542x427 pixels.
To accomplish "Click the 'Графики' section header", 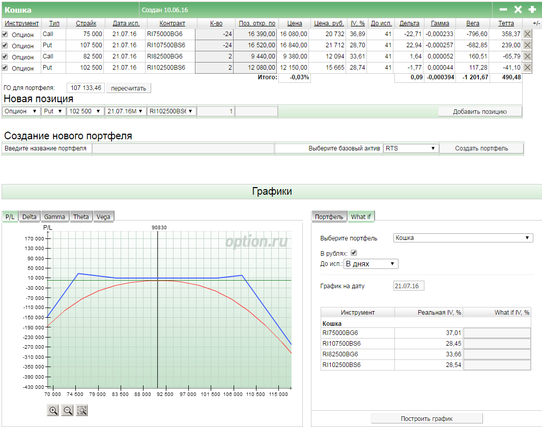I will (x=272, y=191).
